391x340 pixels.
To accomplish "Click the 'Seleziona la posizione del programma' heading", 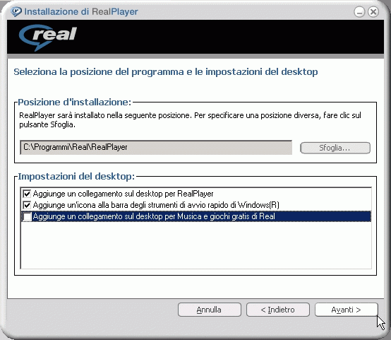I will click(x=166, y=72).
